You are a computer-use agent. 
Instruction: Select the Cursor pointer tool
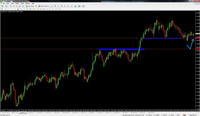(2, 9)
